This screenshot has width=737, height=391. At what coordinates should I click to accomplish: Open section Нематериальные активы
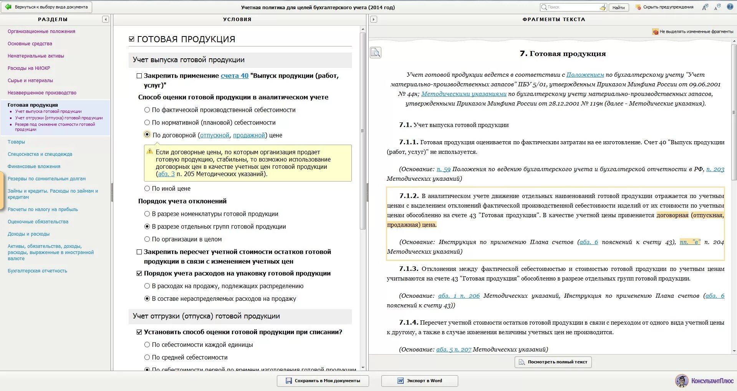36,56
